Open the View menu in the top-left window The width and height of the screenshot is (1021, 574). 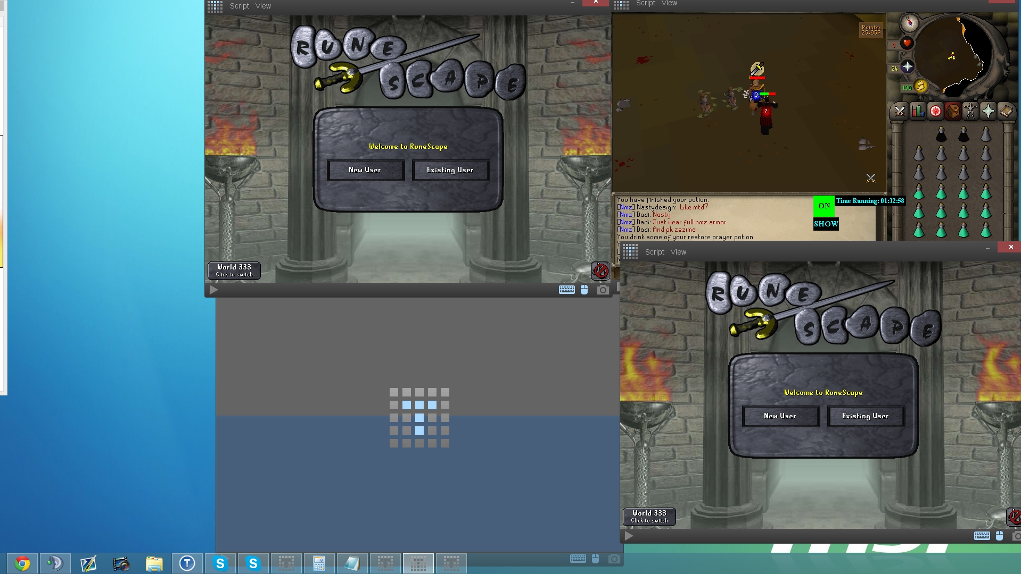click(x=263, y=6)
